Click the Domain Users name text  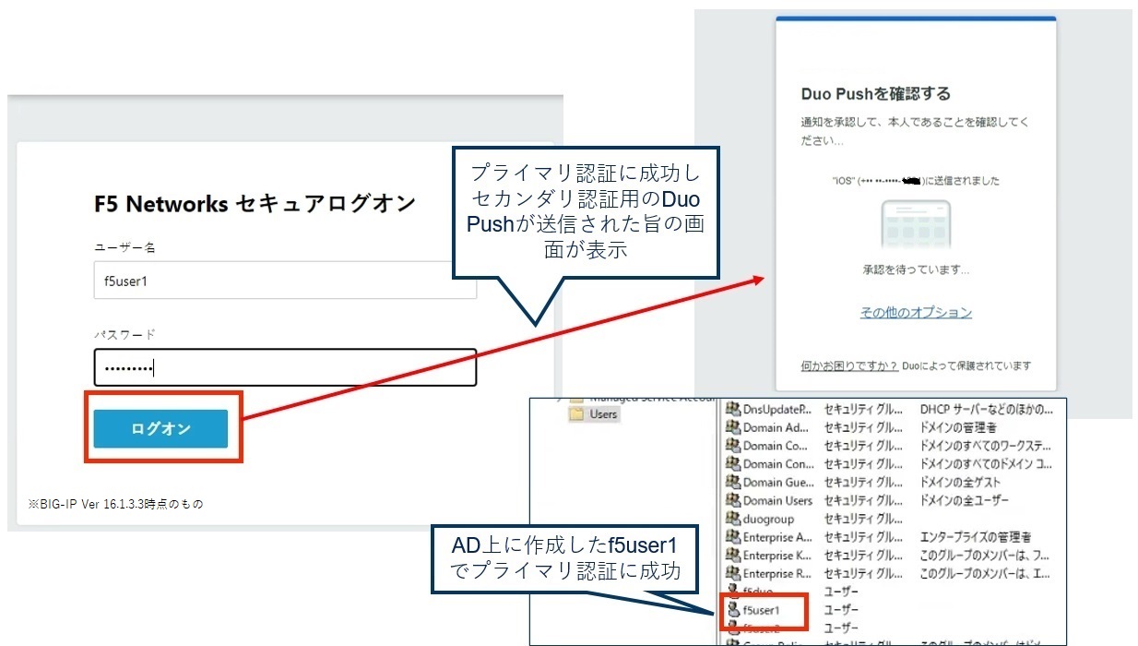(x=778, y=500)
